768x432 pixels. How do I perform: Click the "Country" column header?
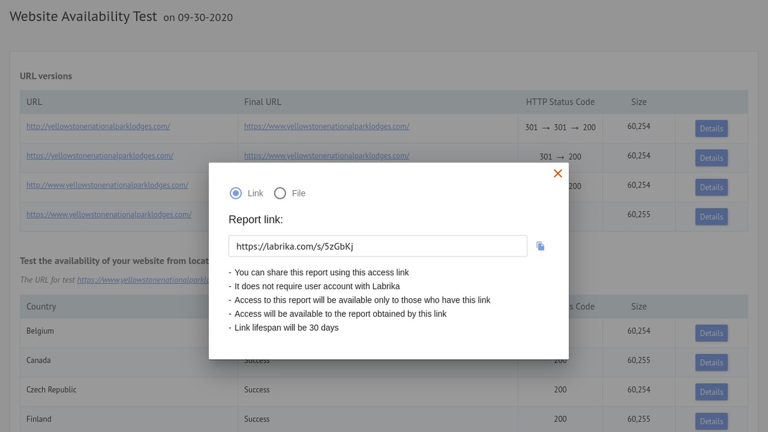(x=40, y=306)
